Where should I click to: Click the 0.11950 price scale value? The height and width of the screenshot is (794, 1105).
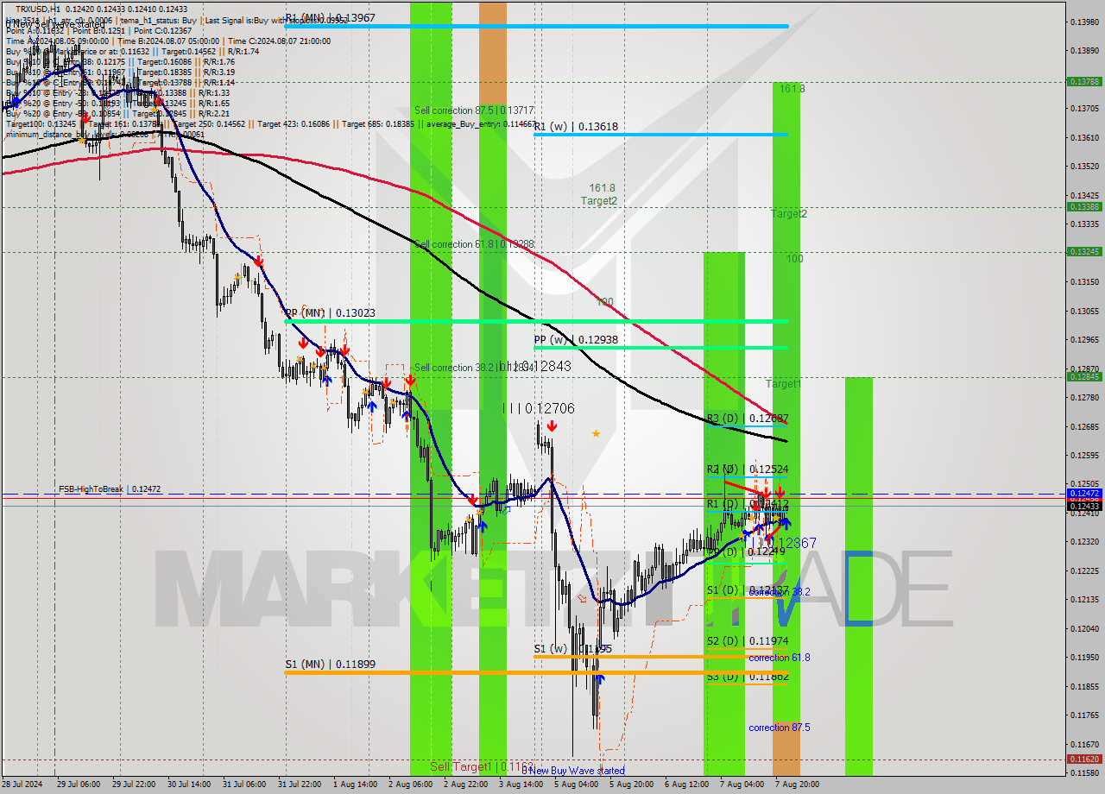tap(1084, 657)
